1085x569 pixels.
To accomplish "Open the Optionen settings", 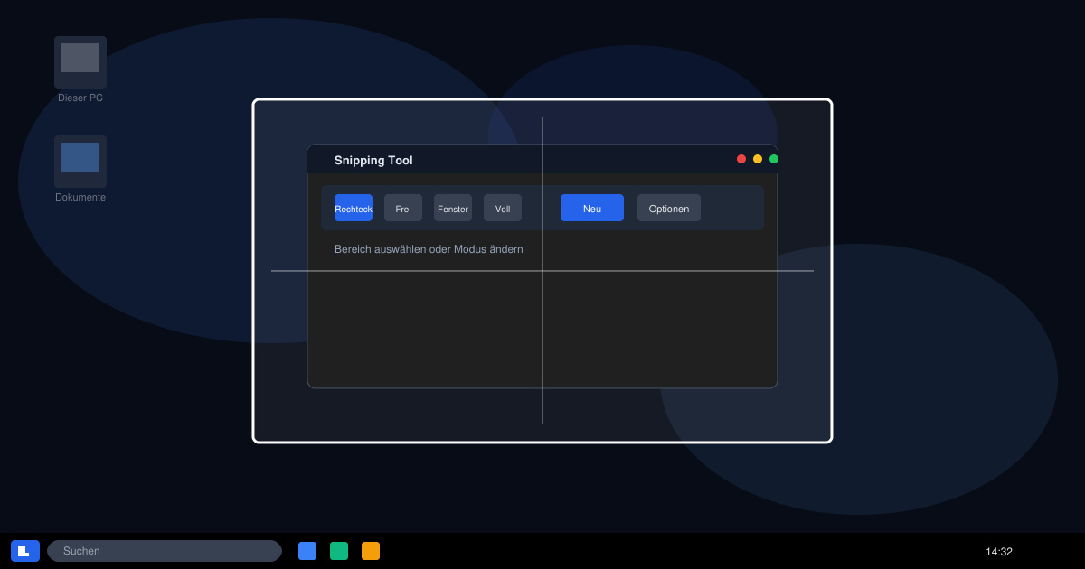I will (x=669, y=208).
